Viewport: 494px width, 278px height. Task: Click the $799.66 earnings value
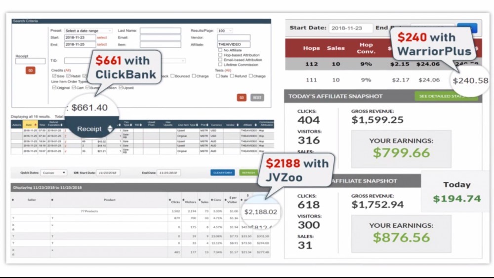click(401, 152)
